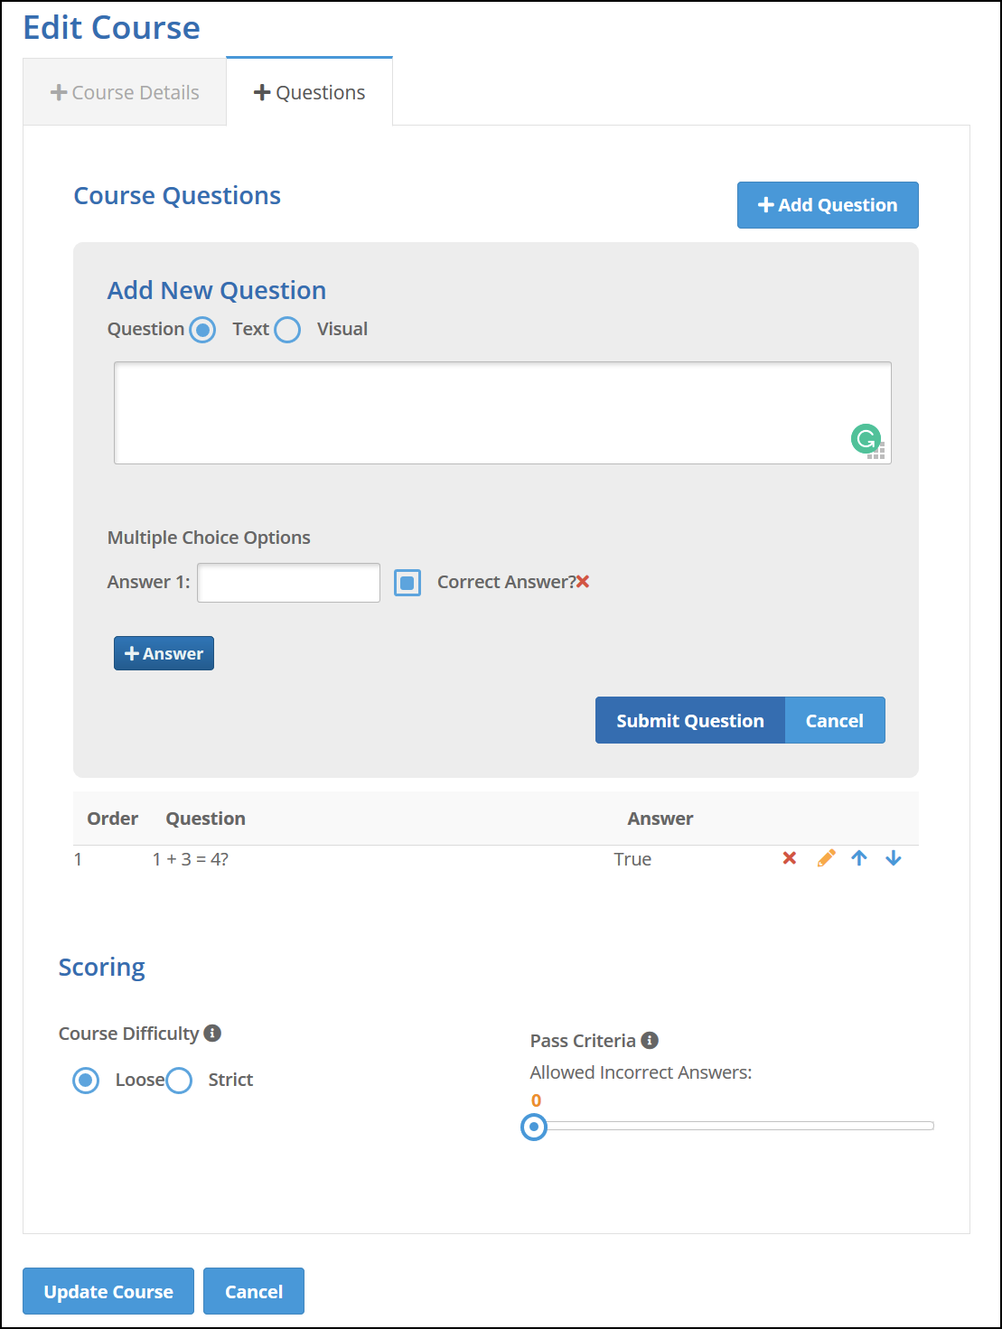Remove Answer 1 via the red X

[583, 582]
